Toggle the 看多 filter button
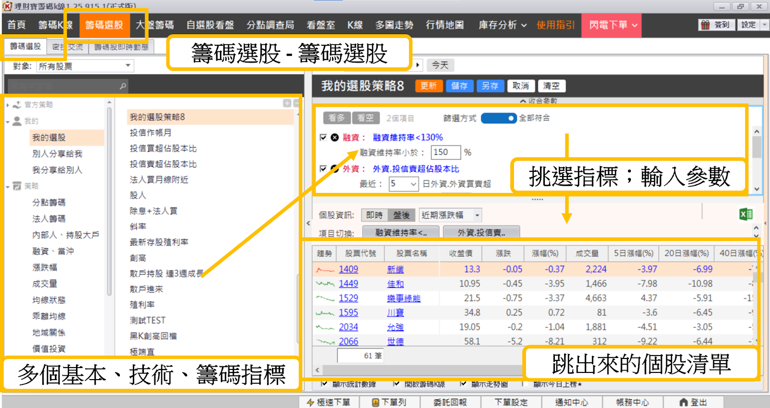The image size is (770, 408). pyautogui.click(x=336, y=118)
